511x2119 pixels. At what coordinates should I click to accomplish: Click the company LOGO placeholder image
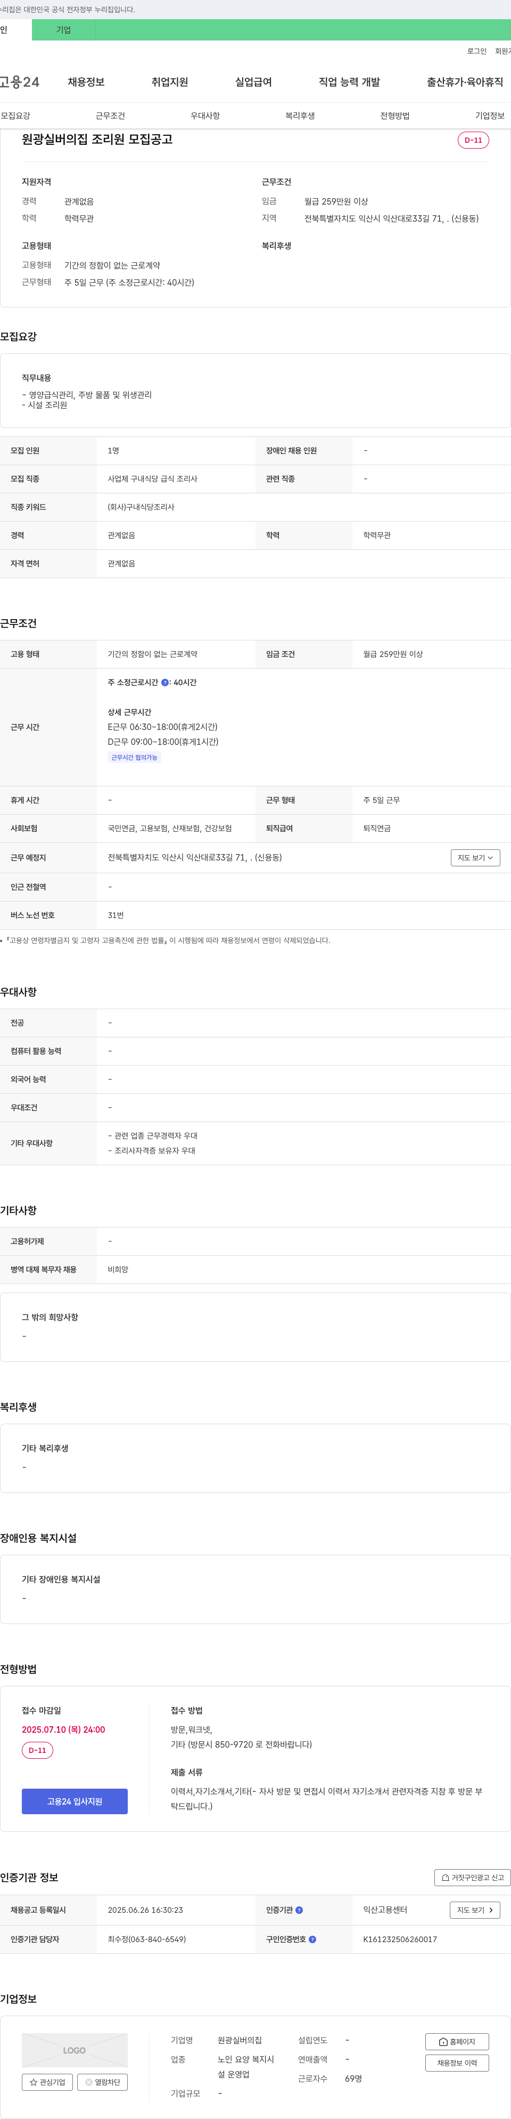click(75, 2050)
